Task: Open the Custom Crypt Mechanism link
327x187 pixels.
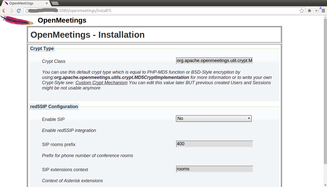Action: tap(101, 83)
